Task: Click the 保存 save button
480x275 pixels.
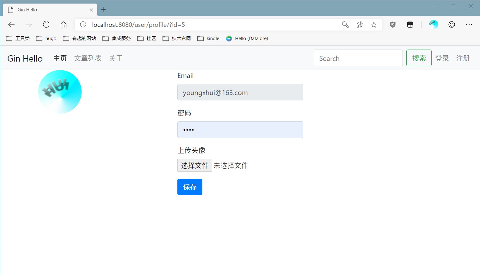Action: pyautogui.click(x=190, y=187)
